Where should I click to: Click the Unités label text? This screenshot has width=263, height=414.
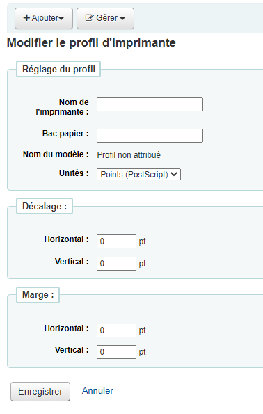coord(74,173)
